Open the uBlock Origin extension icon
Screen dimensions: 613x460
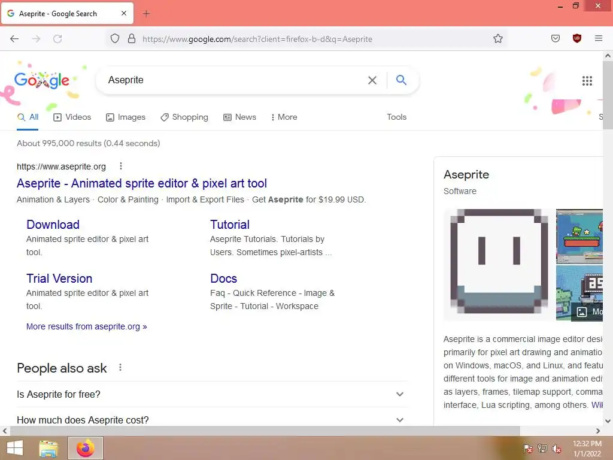click(x=576, y=38)
